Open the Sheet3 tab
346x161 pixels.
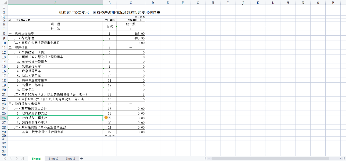tap(70, 159)
